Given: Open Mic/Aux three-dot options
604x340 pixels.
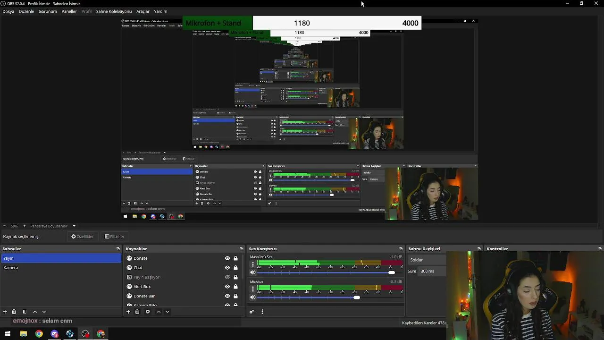Looking at the screenshot, I should click(253, 289).
